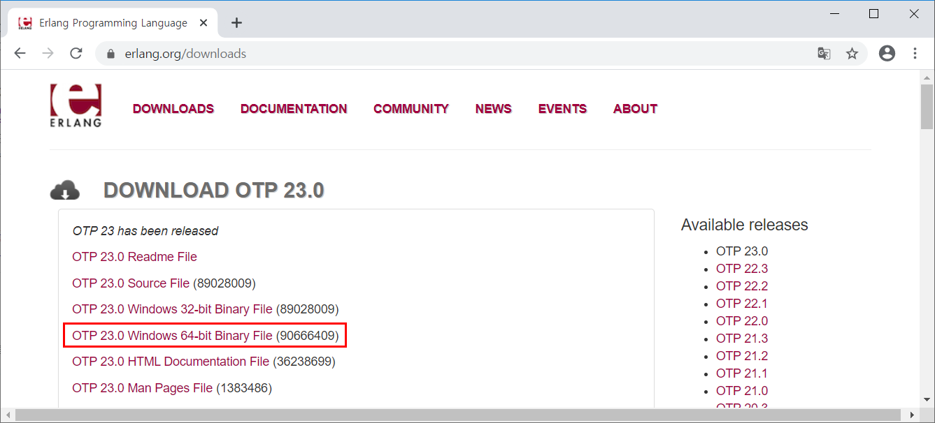Click the vertical scrollbar thumb
The image size is (935, 423).
click(x=927, y=106)
